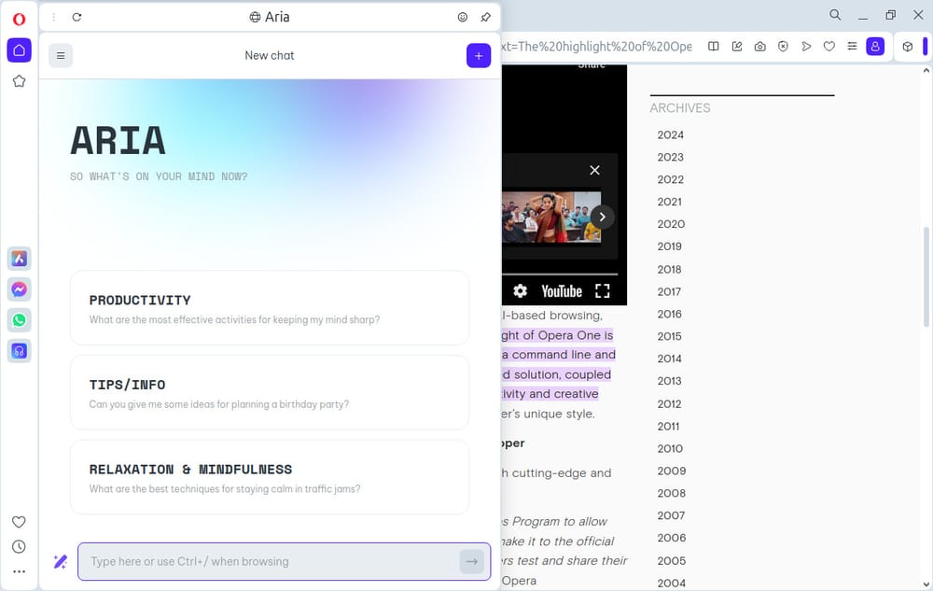Screen dimensions: 933x591
Task: Start a new chat with the plus button
Action: point(479,55)
